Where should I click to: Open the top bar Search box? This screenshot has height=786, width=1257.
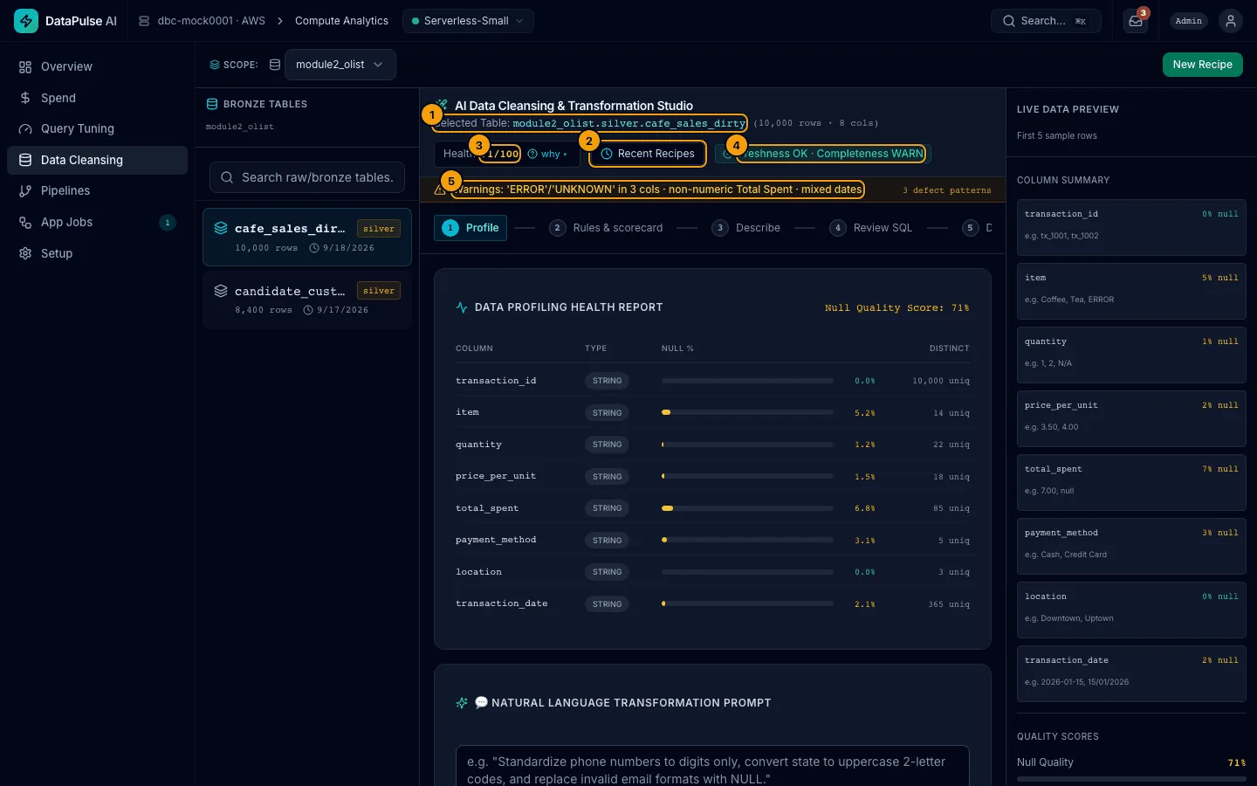pos(1046,21)
